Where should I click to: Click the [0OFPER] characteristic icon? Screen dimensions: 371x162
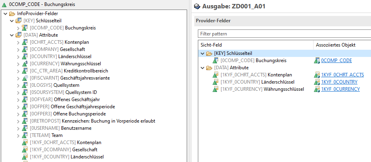[25, 107]
